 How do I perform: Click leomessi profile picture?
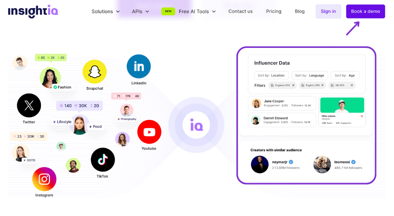tap(322, 165)
